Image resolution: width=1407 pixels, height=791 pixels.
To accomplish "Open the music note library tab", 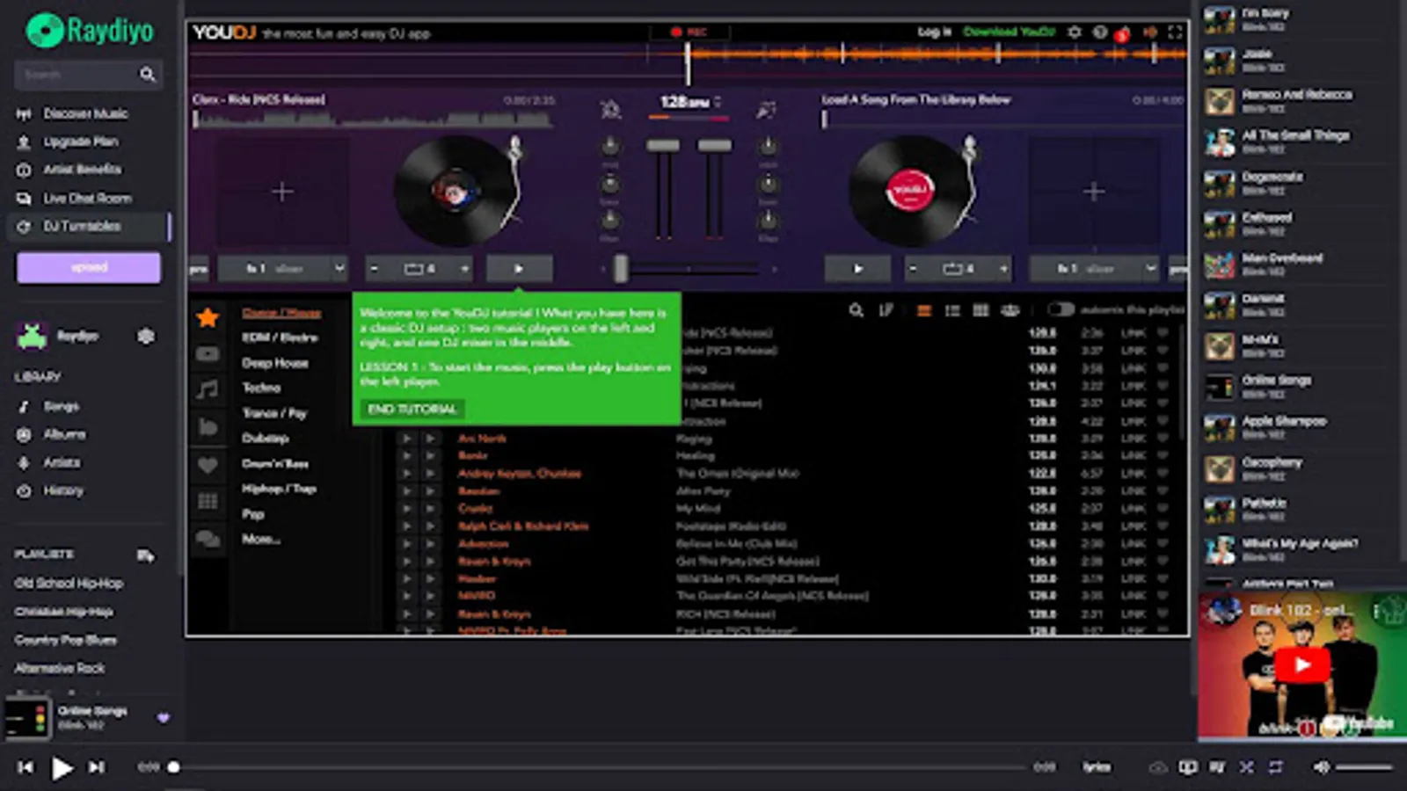I will (208, 389).
